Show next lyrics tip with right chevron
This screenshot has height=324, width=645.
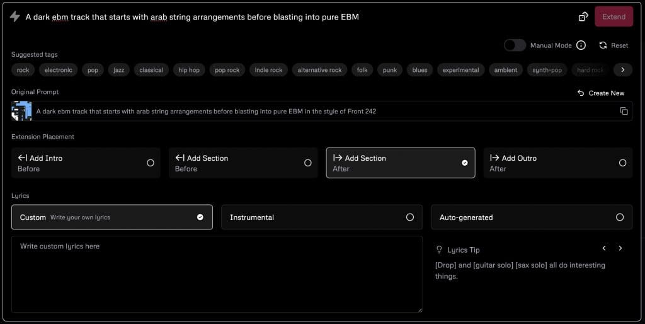[x=620, y=248]
